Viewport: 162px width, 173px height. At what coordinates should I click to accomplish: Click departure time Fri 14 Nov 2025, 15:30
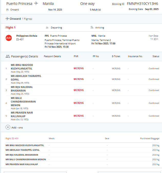tap(57, 47)
